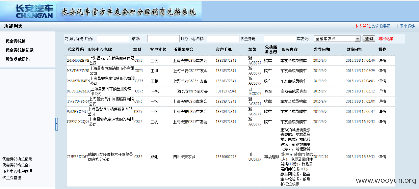Open 服务中心帐户管理 link

(x=17, y=171)
